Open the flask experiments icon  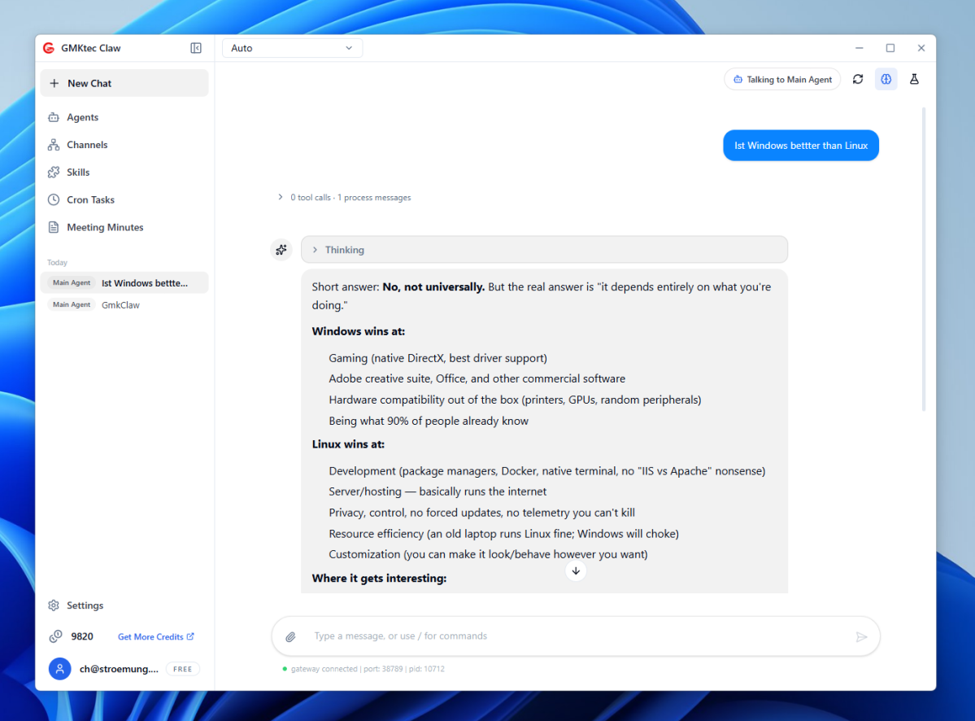[x=914, y=79]
